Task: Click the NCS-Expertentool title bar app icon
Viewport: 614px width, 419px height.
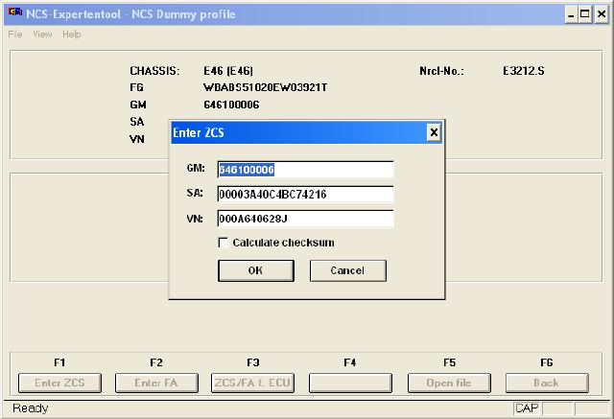Action: click(x=15, y=12)
